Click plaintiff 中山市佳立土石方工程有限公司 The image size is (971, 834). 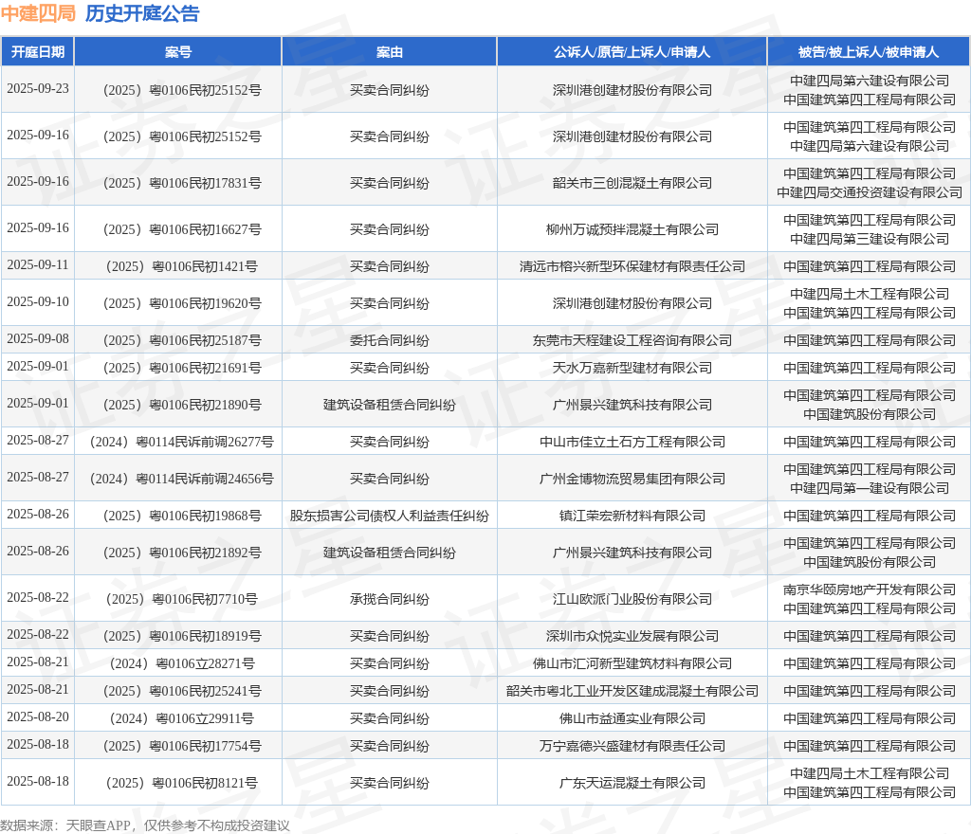pos(632,442)
